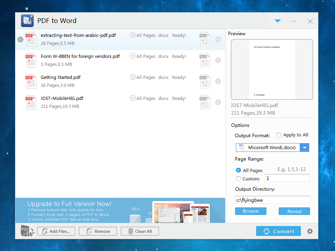Click the 16 Pages,3.0 MB details text
Image resolution: width=335 pixels, height=251 pixels.
pyautogui.click(x=58, y=85)
